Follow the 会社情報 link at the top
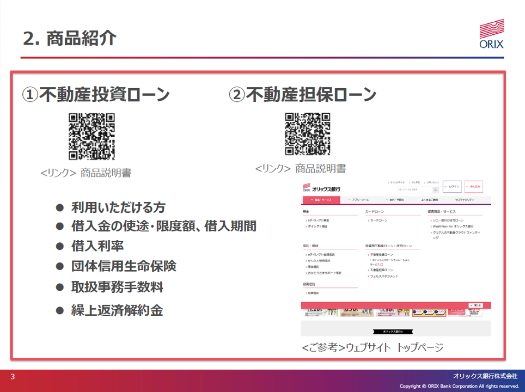The image size is (525, 392). pyautogui.click(x=414, y=182)
